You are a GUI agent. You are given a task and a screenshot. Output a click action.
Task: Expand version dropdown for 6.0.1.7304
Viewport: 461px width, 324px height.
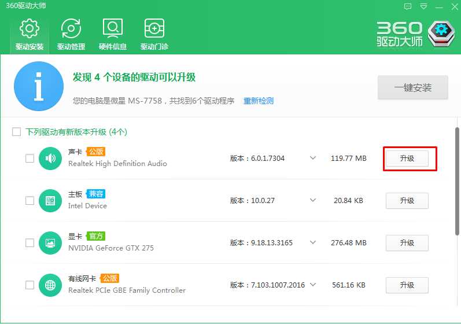[313, 158]
